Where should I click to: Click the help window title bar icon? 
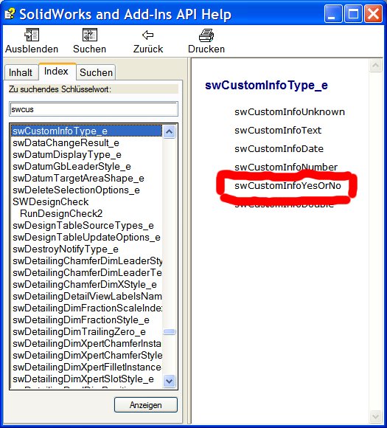click(x=10, y=14)
